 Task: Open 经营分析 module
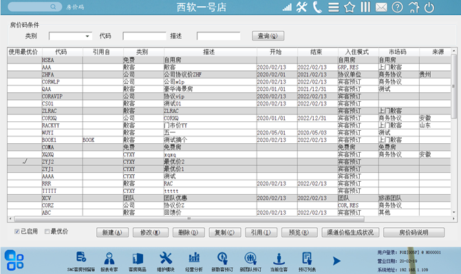[194, 261]
